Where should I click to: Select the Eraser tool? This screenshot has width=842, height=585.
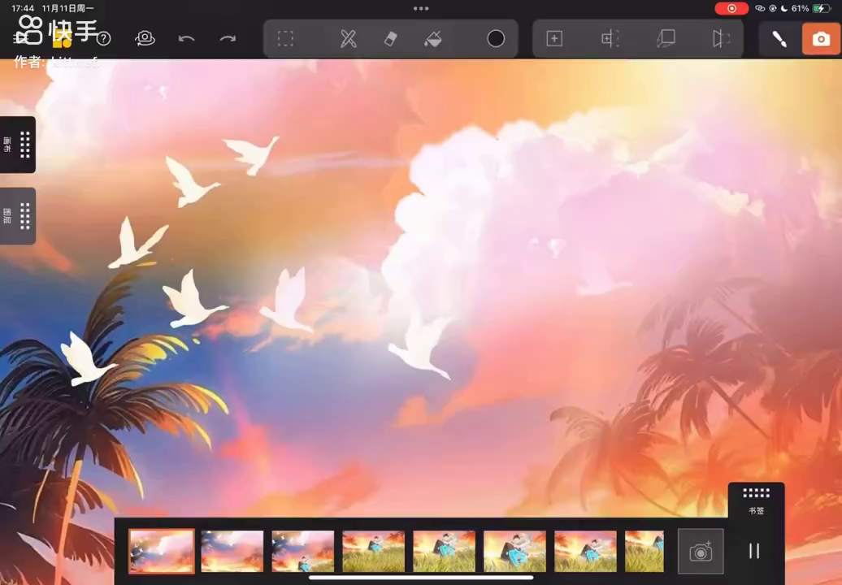tap(390, 39)
